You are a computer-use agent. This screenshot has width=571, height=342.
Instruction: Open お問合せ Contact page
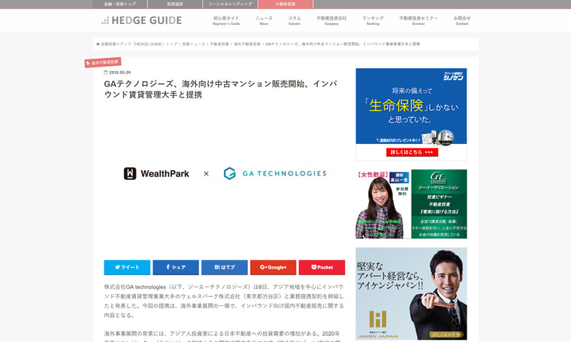462,20
